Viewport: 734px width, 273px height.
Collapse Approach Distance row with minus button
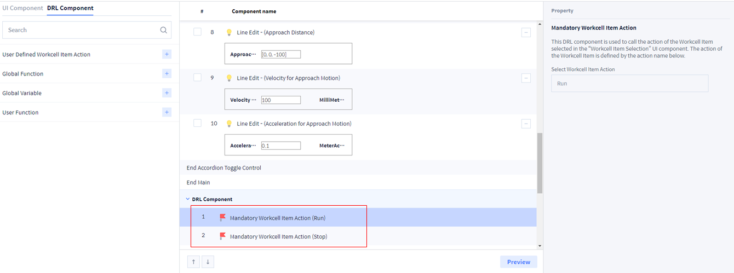coord(526,33)
